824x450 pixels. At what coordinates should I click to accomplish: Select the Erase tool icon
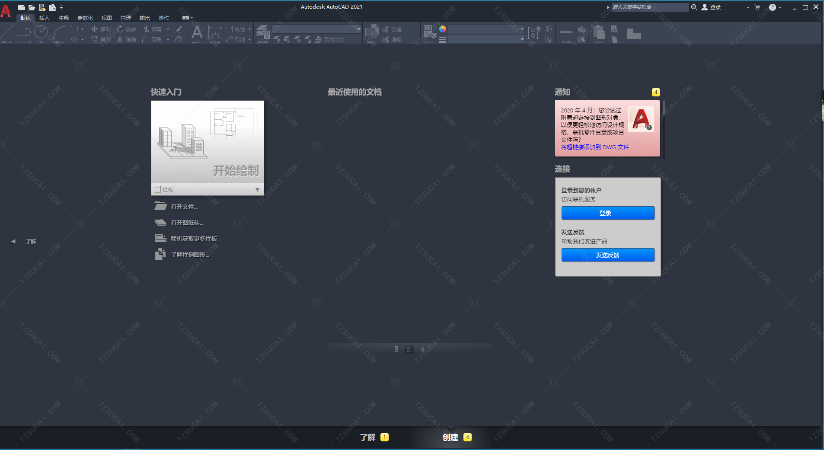click(179, 29)
